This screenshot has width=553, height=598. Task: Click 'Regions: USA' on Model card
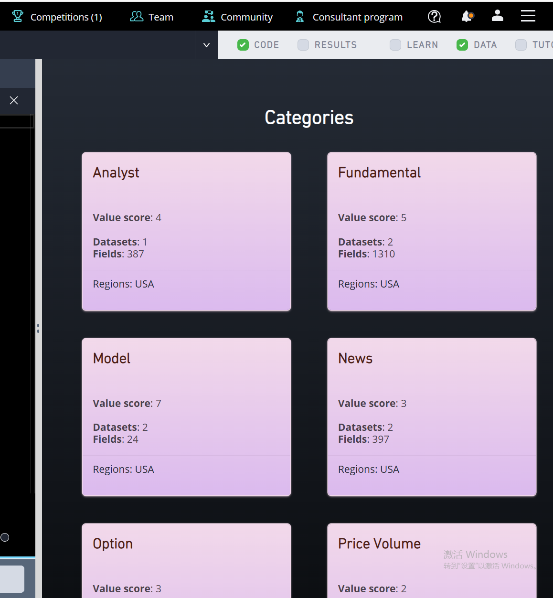tap(123, 470)
